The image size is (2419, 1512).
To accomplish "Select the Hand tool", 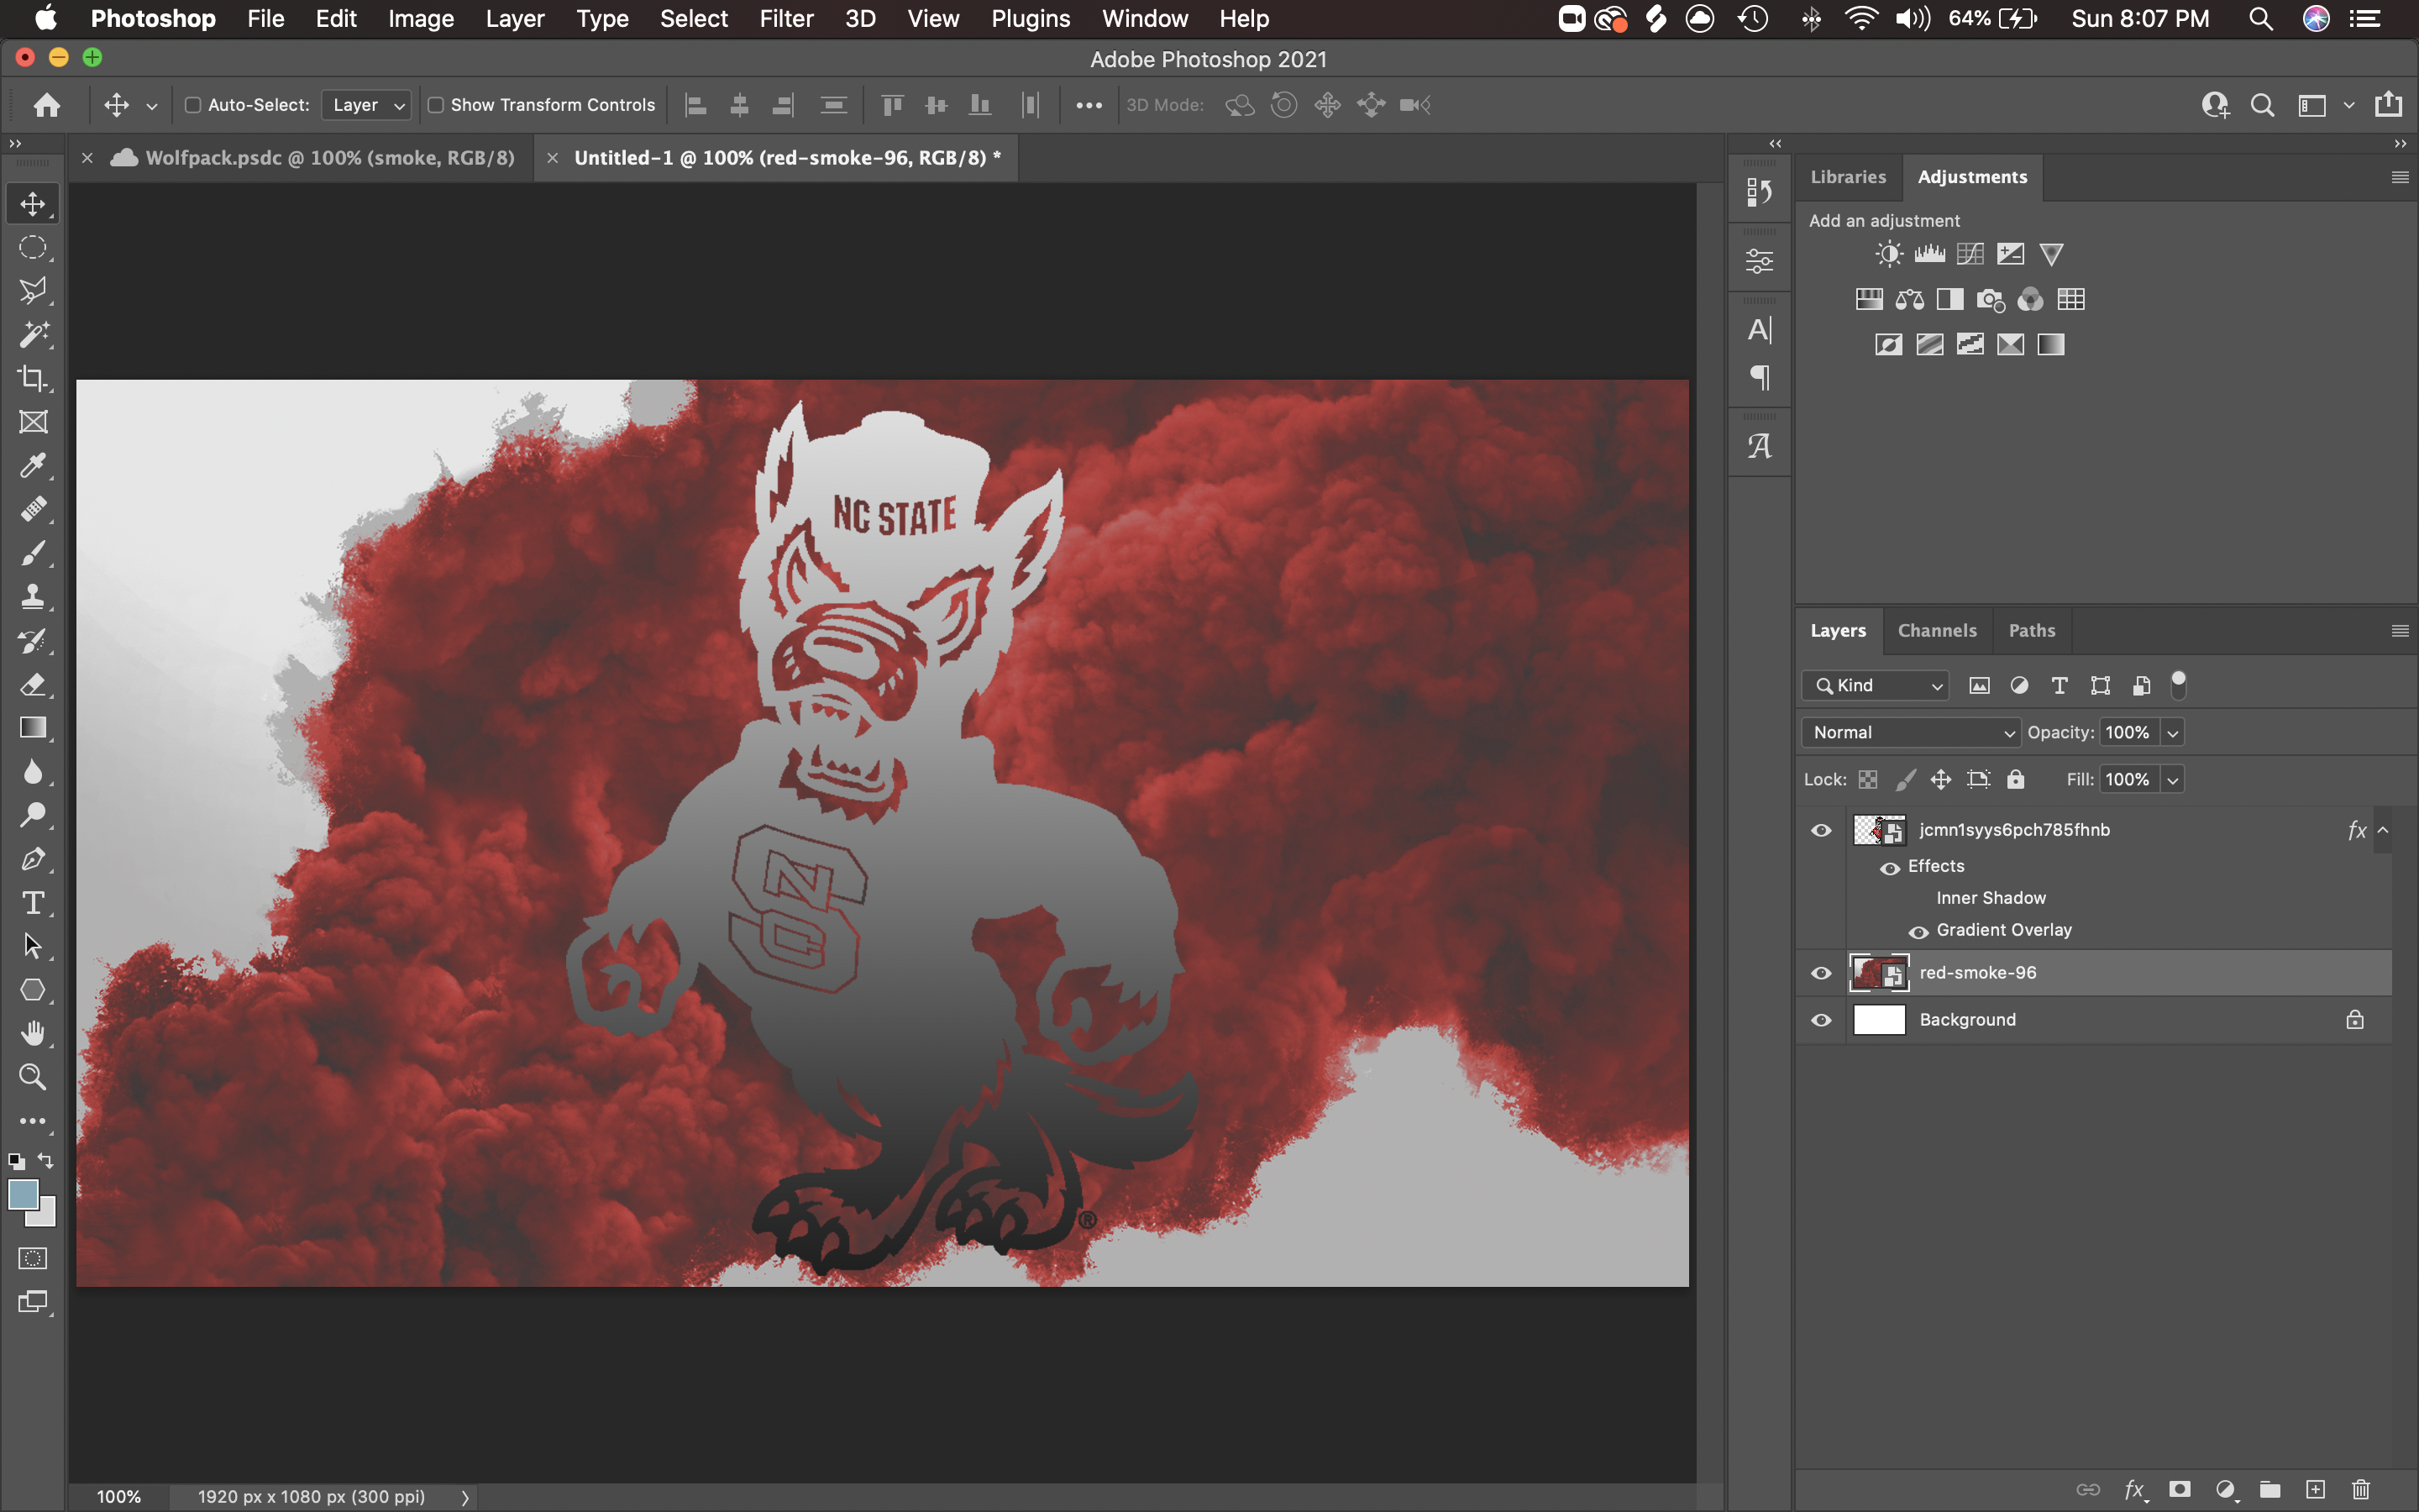I will click(33, 1033).
